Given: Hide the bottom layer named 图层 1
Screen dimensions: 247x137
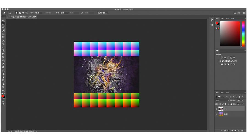Looking at the screenshot, I should pos(217,114).
